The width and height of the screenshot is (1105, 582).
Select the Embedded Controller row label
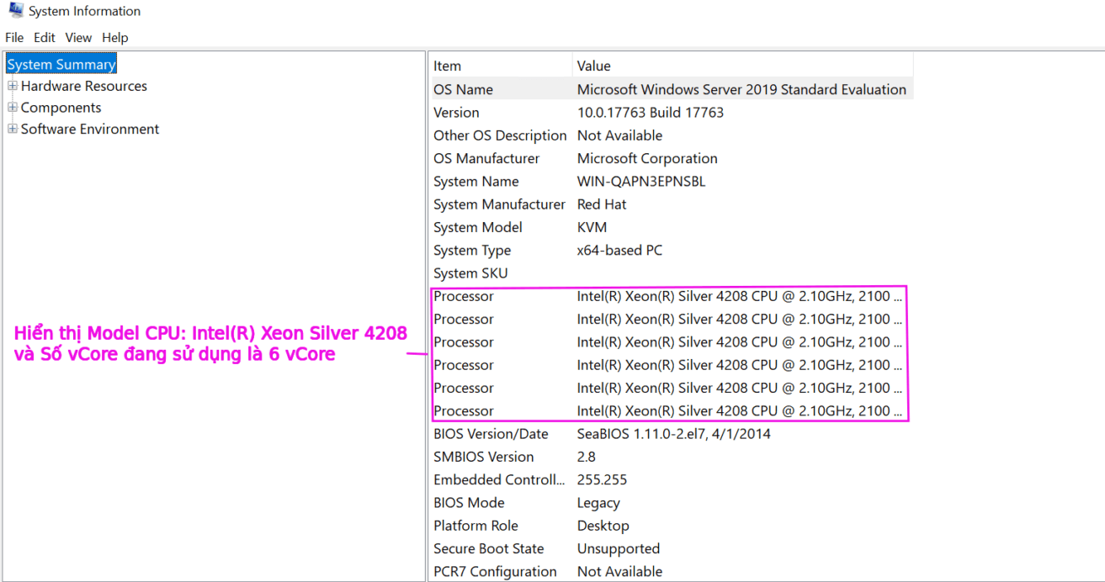[x=500, y=480]
